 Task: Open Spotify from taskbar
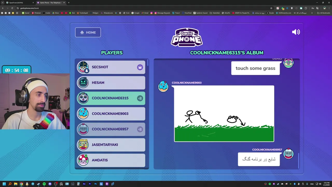tap(44, 184)
